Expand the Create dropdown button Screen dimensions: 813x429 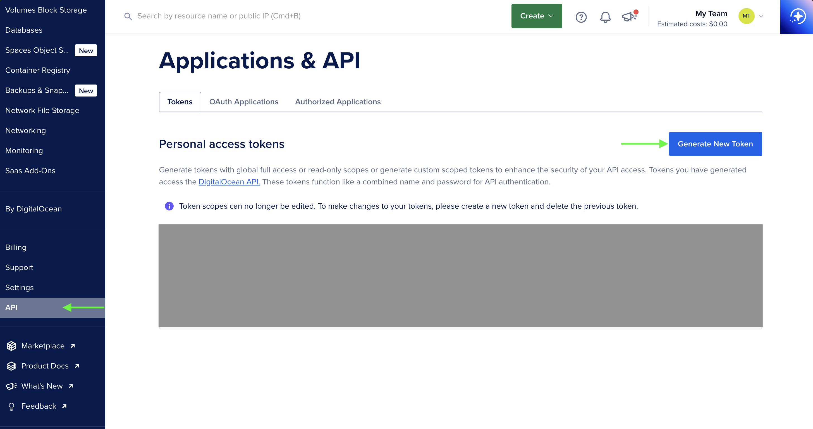(536, 16)
